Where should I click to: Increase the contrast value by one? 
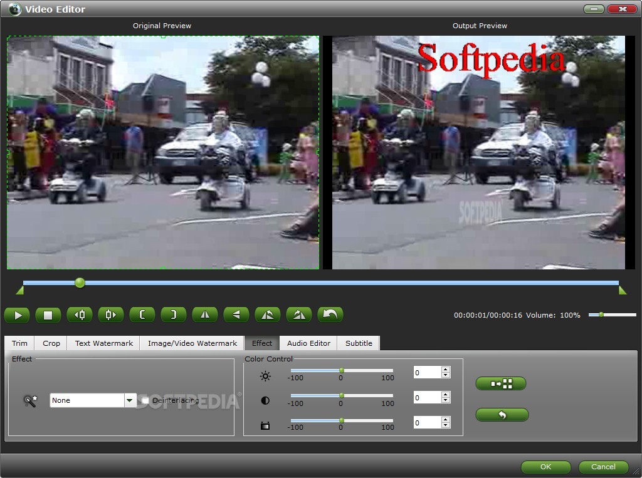tap(446, 394)
